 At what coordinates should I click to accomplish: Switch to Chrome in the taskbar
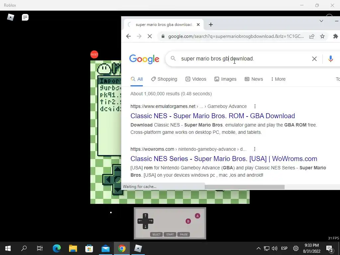[122, 248]
